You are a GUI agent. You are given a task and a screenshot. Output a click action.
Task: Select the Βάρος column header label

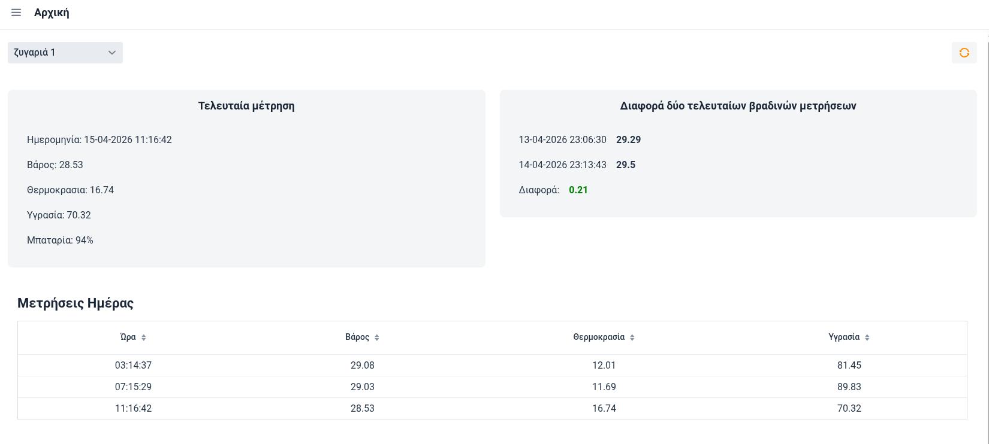pos(357,337)
